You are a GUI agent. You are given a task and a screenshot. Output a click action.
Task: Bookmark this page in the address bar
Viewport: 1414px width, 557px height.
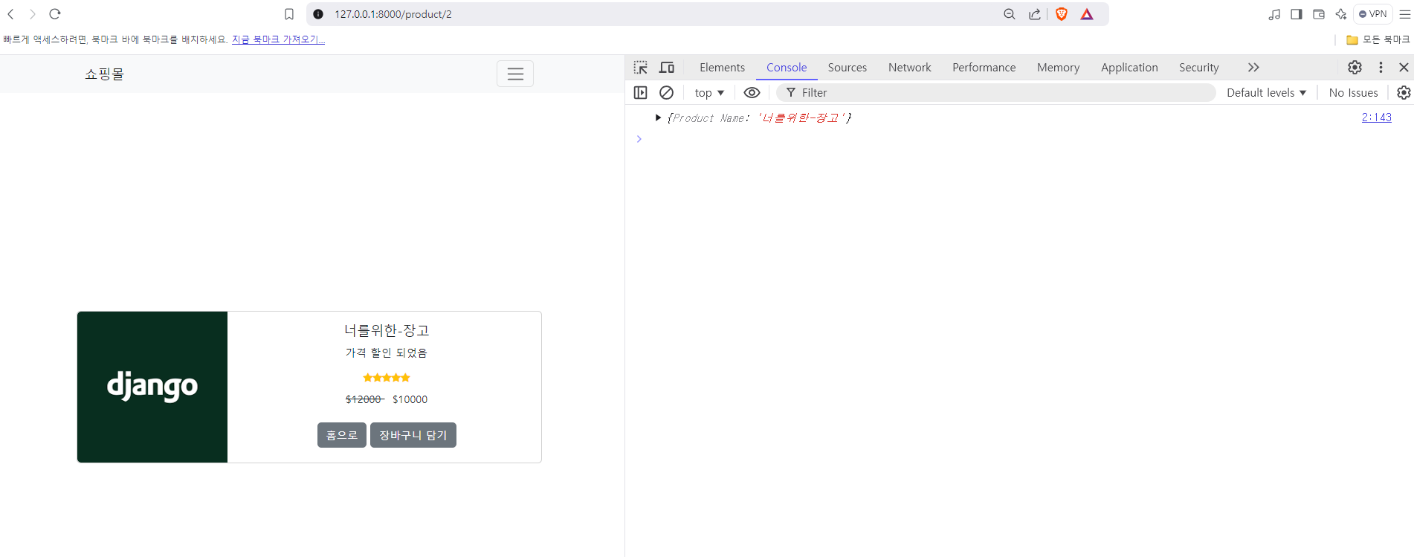[x=289, y=14]
